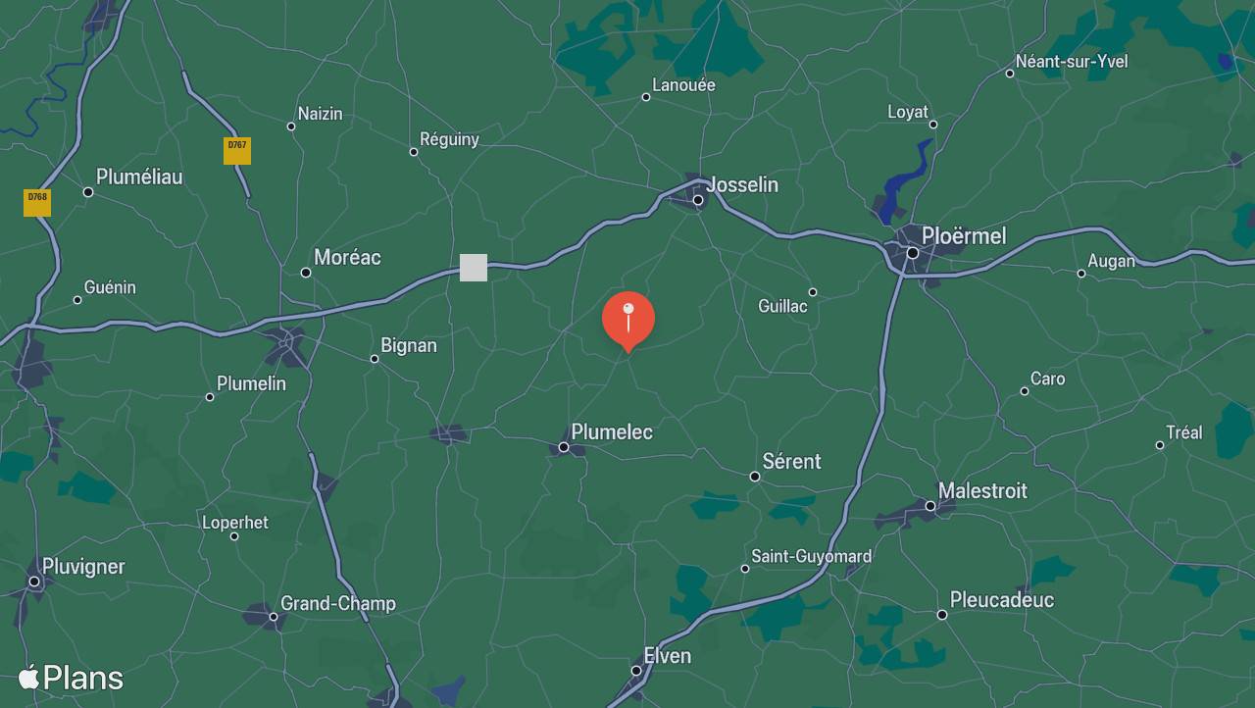This screenshot has width=1255, height=708.
Task: Select the Elven town label
Action: point(667,656)
